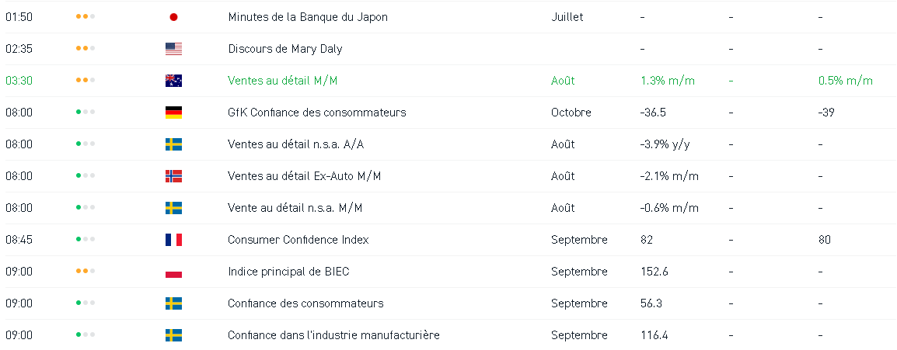Screen dimensions: 897x350
Task: Open Ventes au détail Ex-Auto M/M event
Action: coord(304,176)
